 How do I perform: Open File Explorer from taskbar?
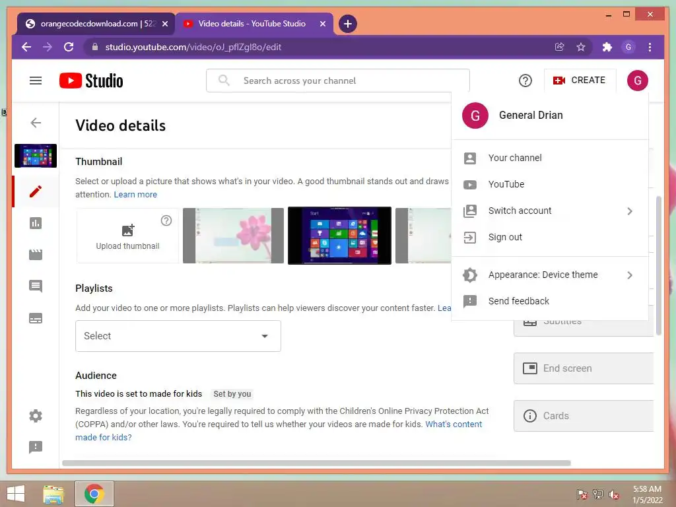53,494
